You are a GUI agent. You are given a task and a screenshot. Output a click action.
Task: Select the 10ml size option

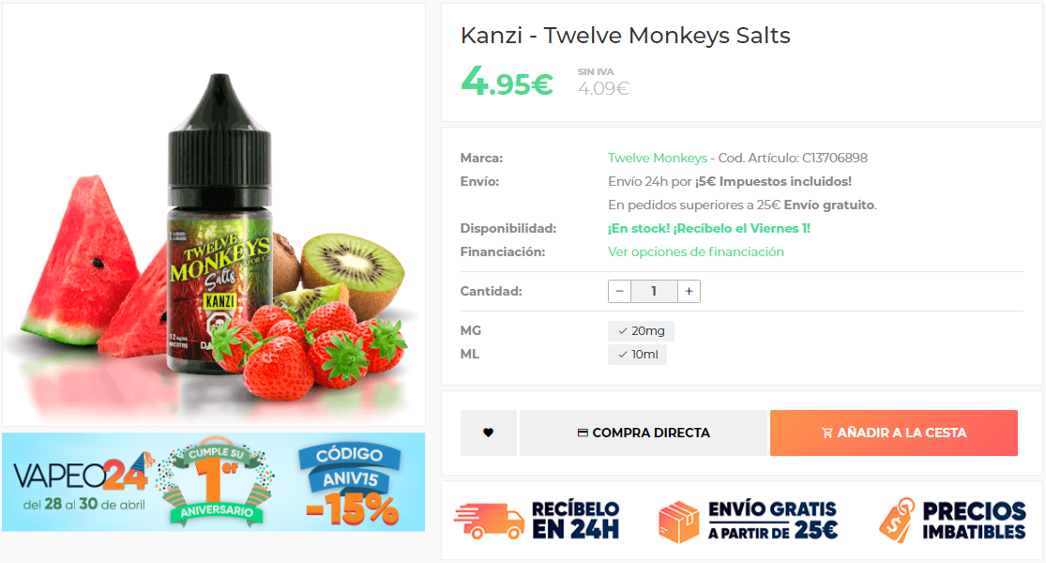click(637, 354)
